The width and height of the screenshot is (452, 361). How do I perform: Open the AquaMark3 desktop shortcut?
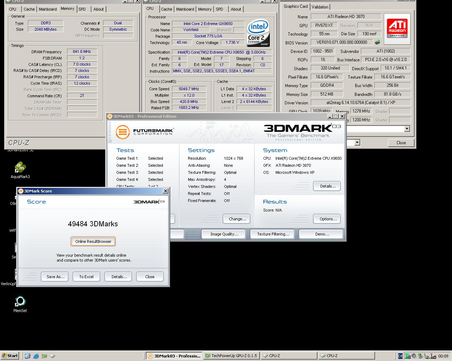pyautogui.click(x=20, y=170)
